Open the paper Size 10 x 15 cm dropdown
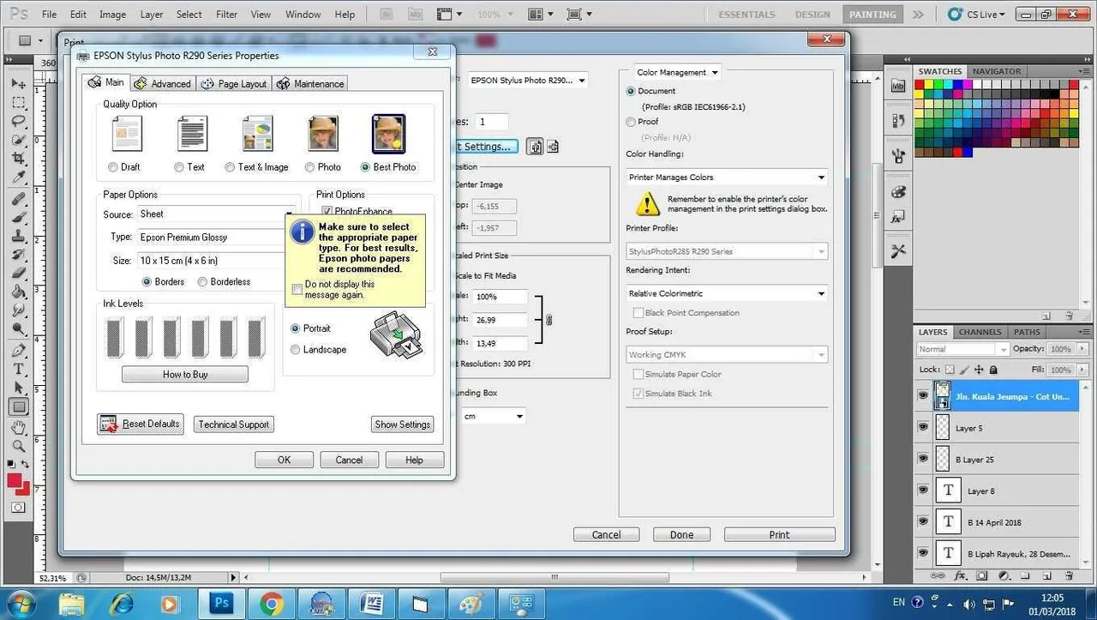1097x620 pixels. (x=216, y=260)
